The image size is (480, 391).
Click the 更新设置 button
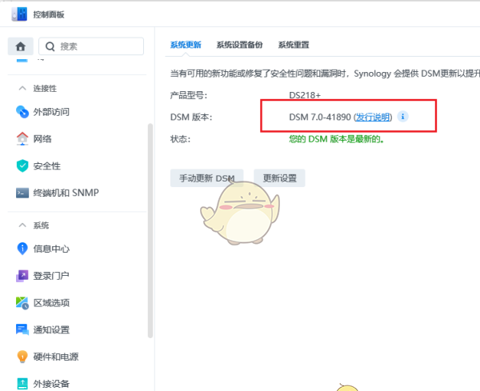coord(279,178)
